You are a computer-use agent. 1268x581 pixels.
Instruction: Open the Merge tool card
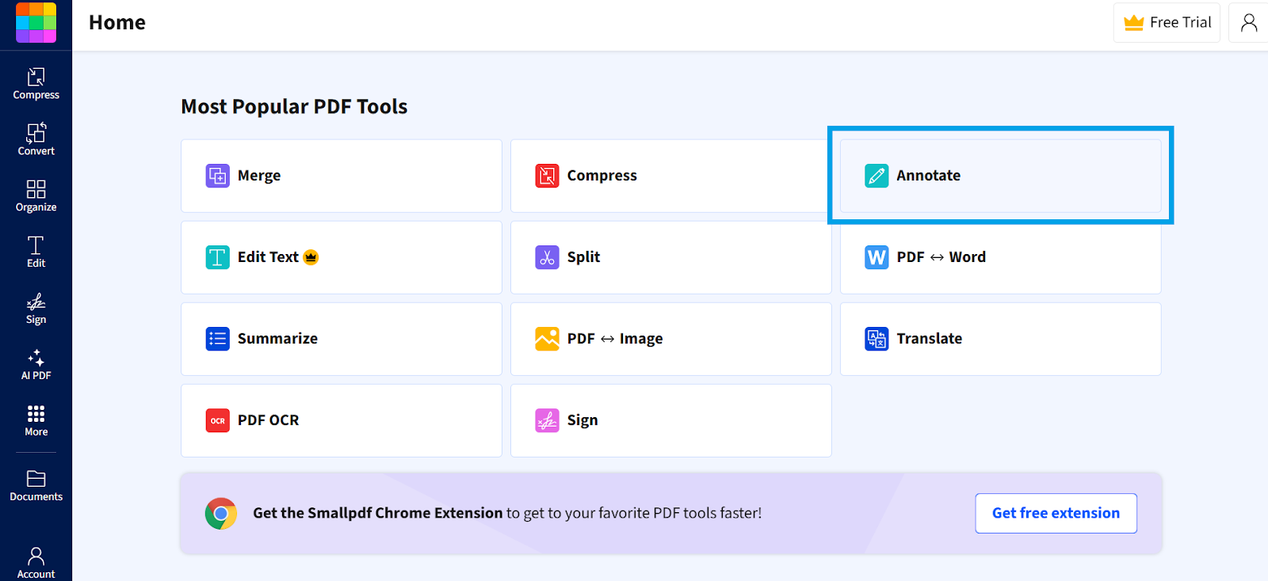[342, 176]
